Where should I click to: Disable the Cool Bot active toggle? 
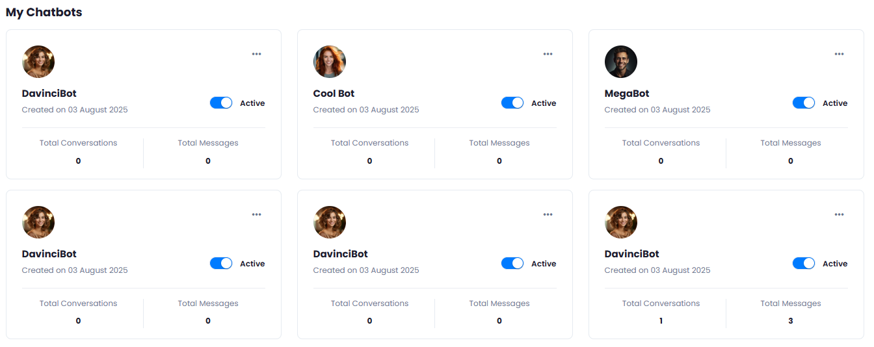pos(512,103)
